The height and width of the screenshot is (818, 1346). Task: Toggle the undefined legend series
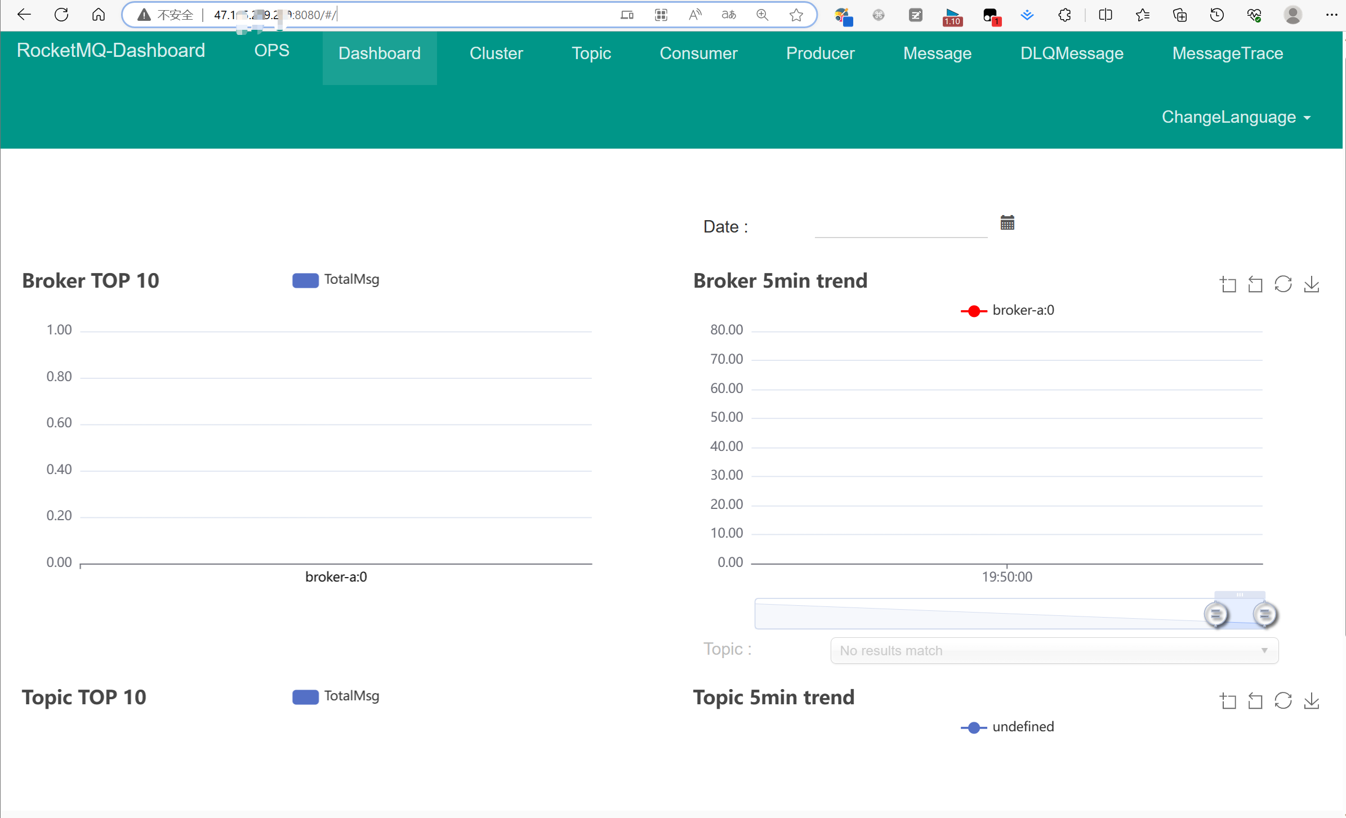tap(1007, 727)
